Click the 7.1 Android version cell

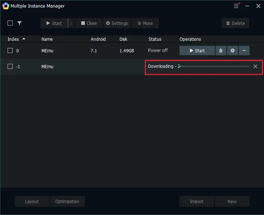94,51
